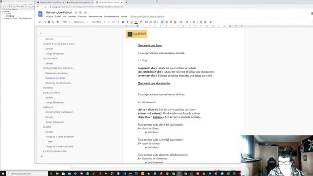
Task: Print the document via toolbar icon
Action: pos(49,22)
